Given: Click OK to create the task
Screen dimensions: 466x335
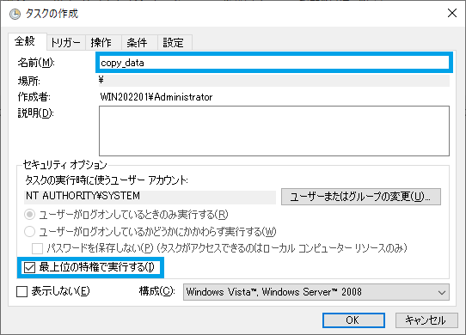Looking at the screenshot, I should click(x=353, y=320).
